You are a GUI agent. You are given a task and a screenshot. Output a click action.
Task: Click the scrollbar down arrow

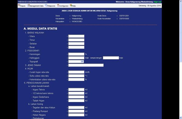(x=180, y=117)
